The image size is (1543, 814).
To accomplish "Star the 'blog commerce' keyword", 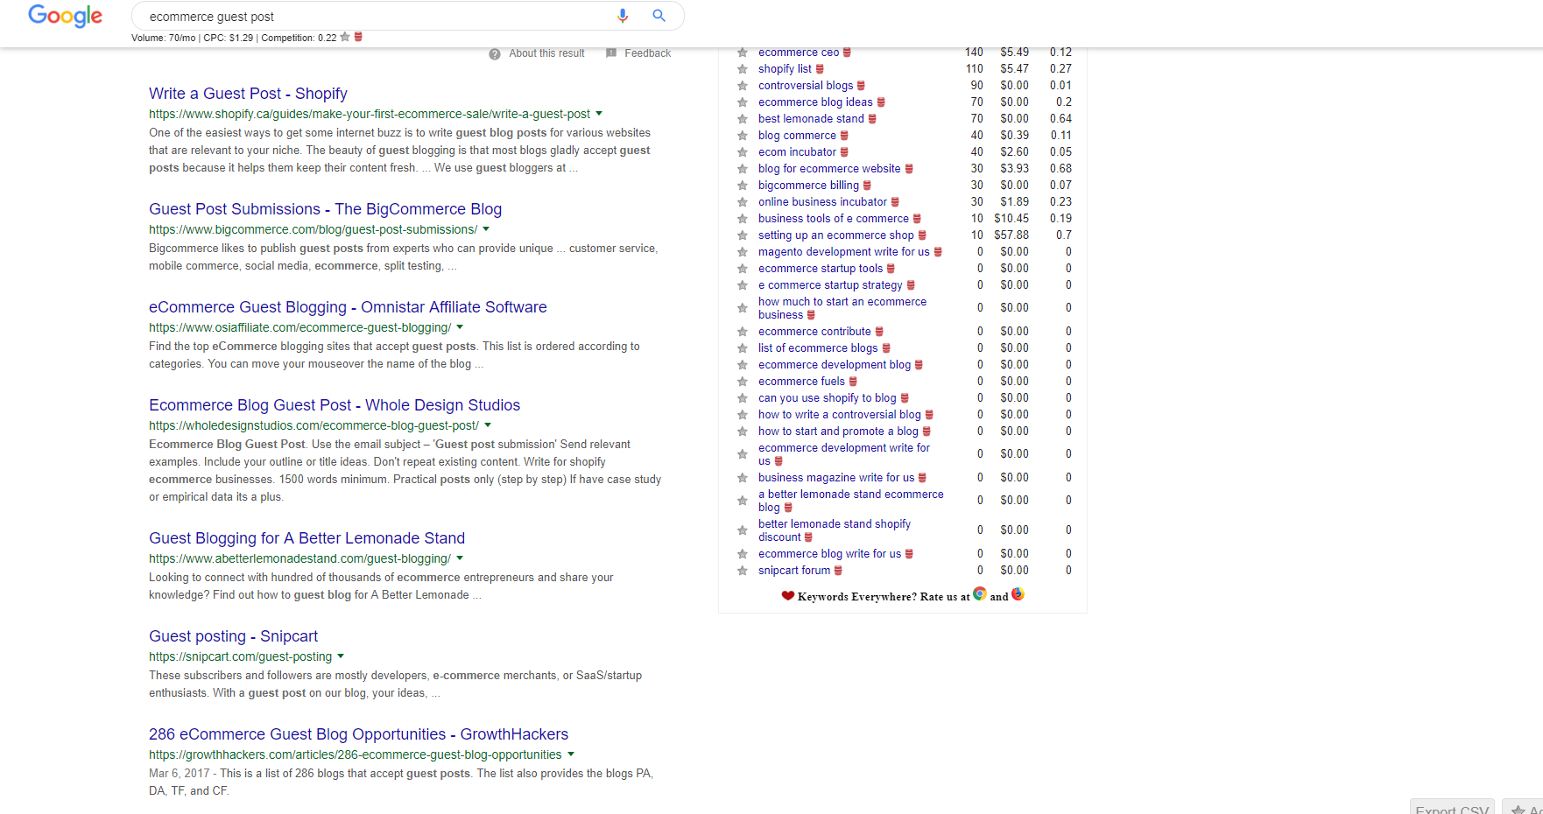I will pyautogui.click(x=743, y=136).
